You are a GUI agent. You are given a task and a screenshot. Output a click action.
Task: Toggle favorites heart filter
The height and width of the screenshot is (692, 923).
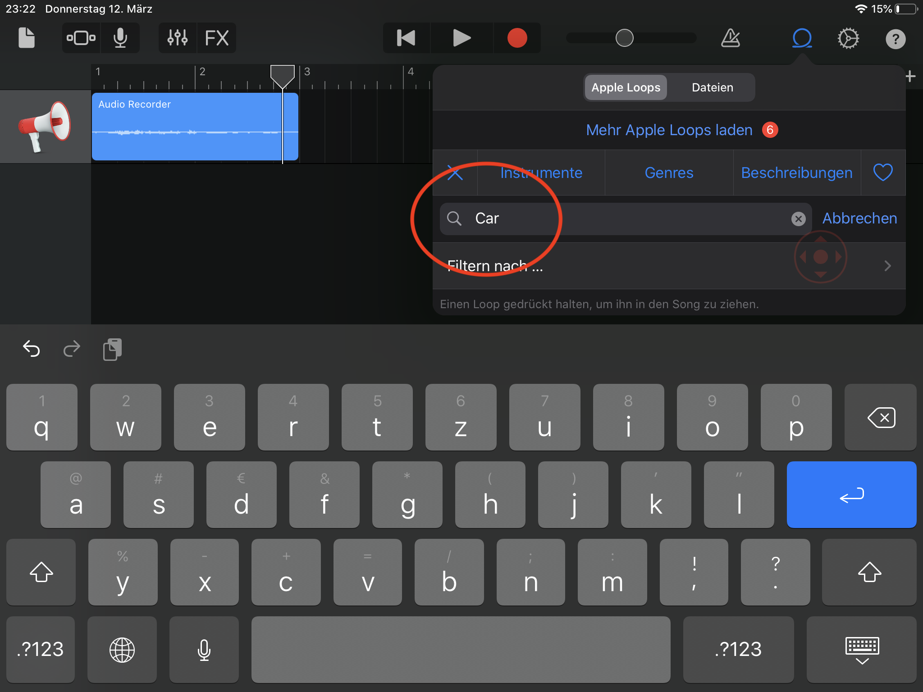click(883, 173)
